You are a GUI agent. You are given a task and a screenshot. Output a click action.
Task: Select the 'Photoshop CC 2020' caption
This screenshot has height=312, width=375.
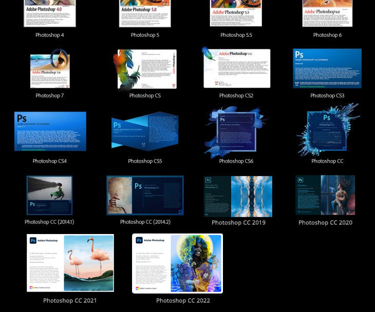[325, 223]
